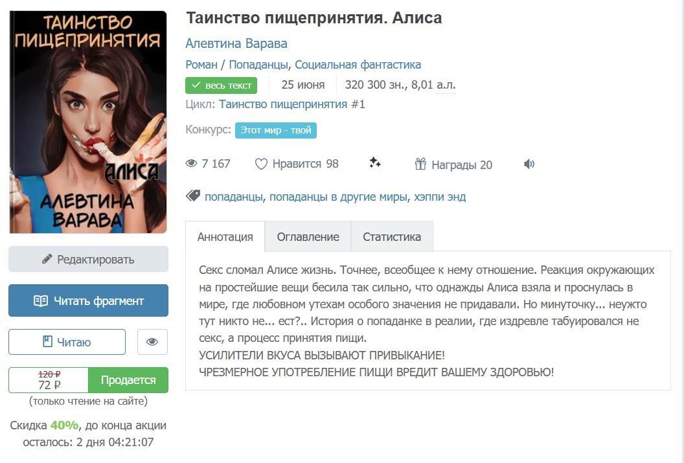
Task: Click the book cover thumbnail
Action: point(88,122)
